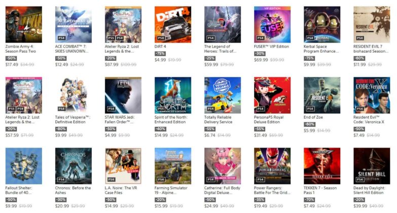This screenshot has width=397, height=213.
Task: Select the Silent Hill Edition cover art
Action: (x=372, y=166)
